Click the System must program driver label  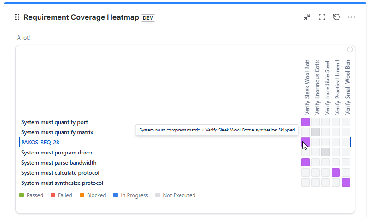click(57, 153)
